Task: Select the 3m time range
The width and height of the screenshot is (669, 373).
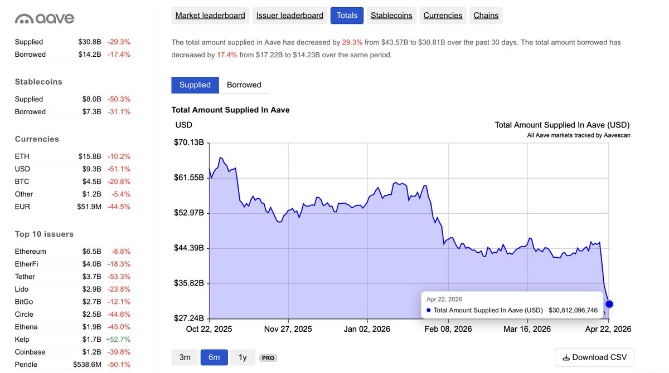Action: coord(185,357)
